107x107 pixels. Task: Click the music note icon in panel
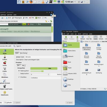pos(47,2)
